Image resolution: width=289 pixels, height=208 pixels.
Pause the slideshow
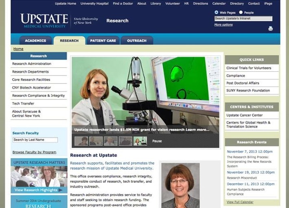[x=157, y=141]
